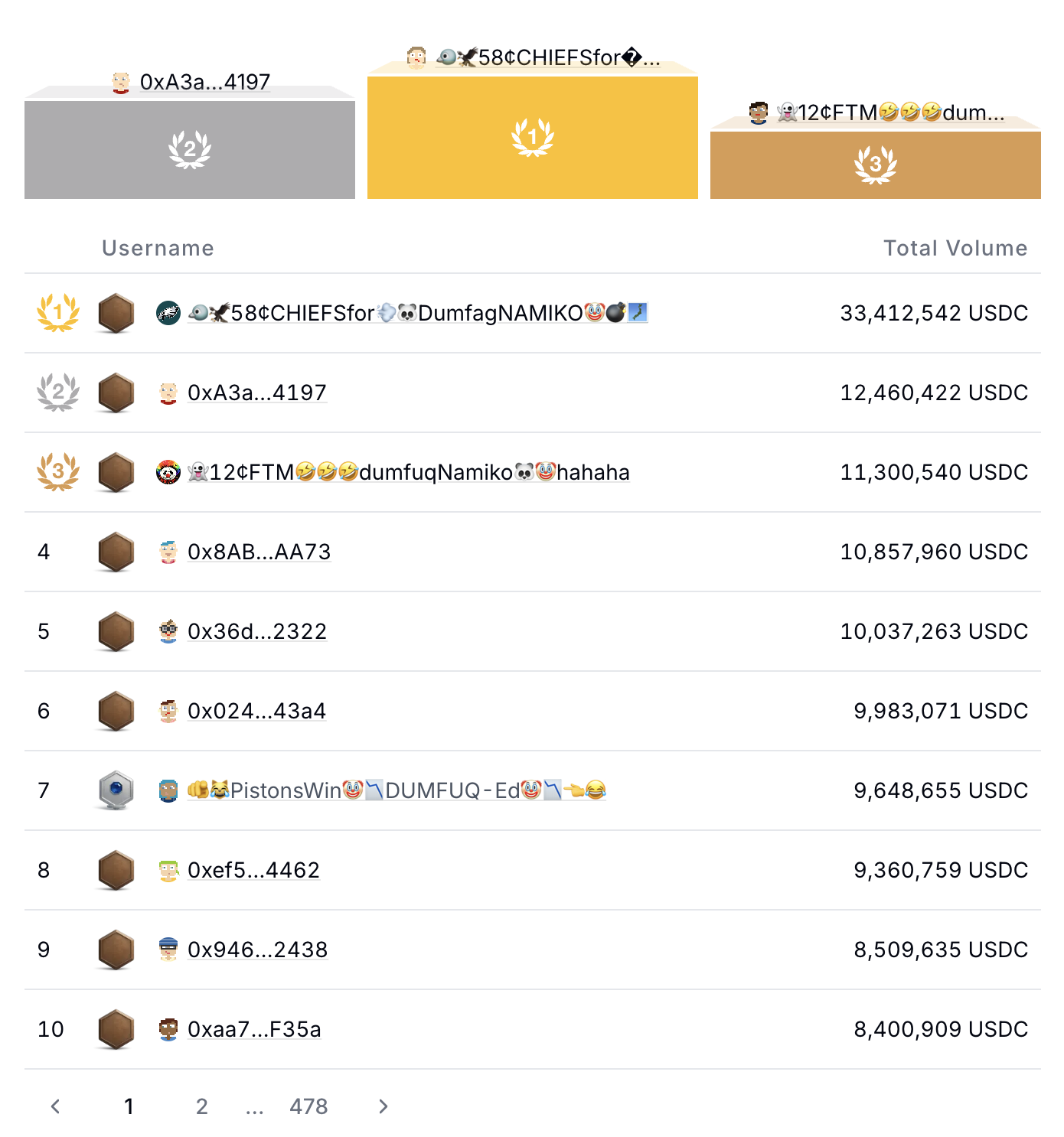1064x1137 pixels.
Task: Click the bronze hexagon badge beside 0x8AB...AA73
Action: tap(116, 552)
